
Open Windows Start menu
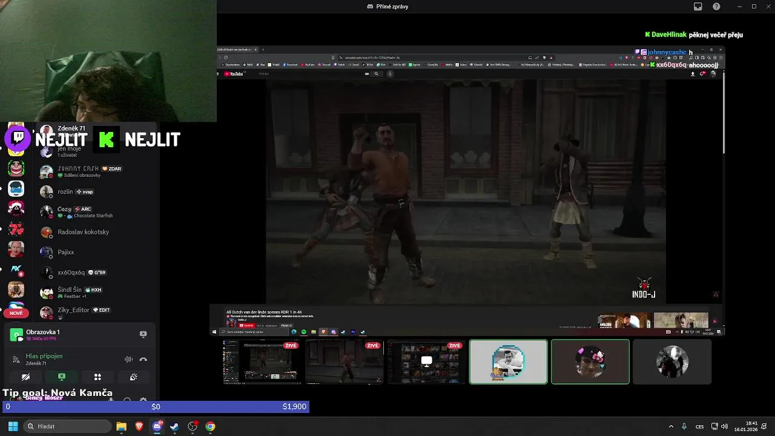point(13,426)
